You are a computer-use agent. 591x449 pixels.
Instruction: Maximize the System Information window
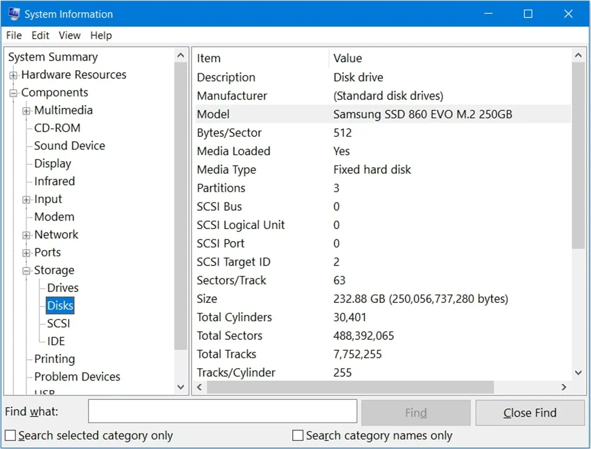point(529,14)
